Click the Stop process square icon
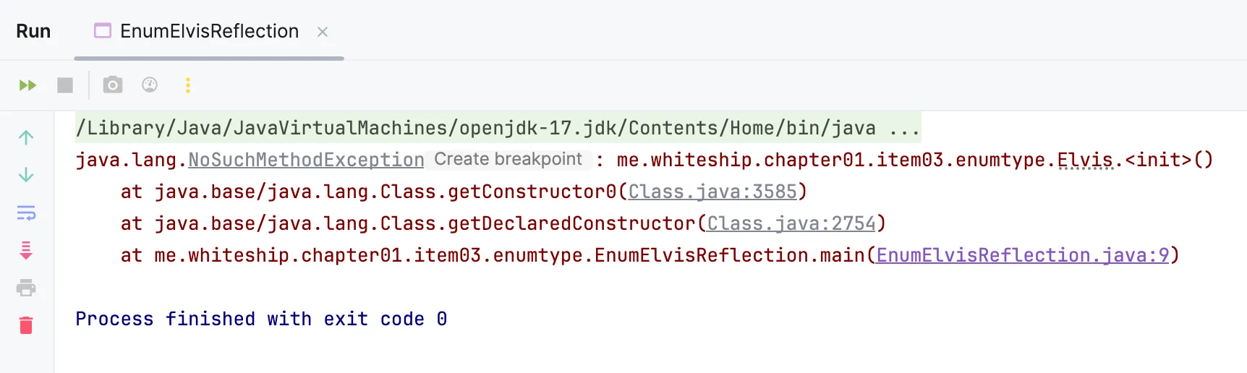The width and height of the screenshot is (1247, 373). coord(65,85)
